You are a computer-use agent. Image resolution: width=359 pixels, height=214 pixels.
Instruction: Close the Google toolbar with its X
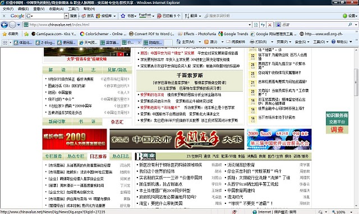click(x=4, y=16)
